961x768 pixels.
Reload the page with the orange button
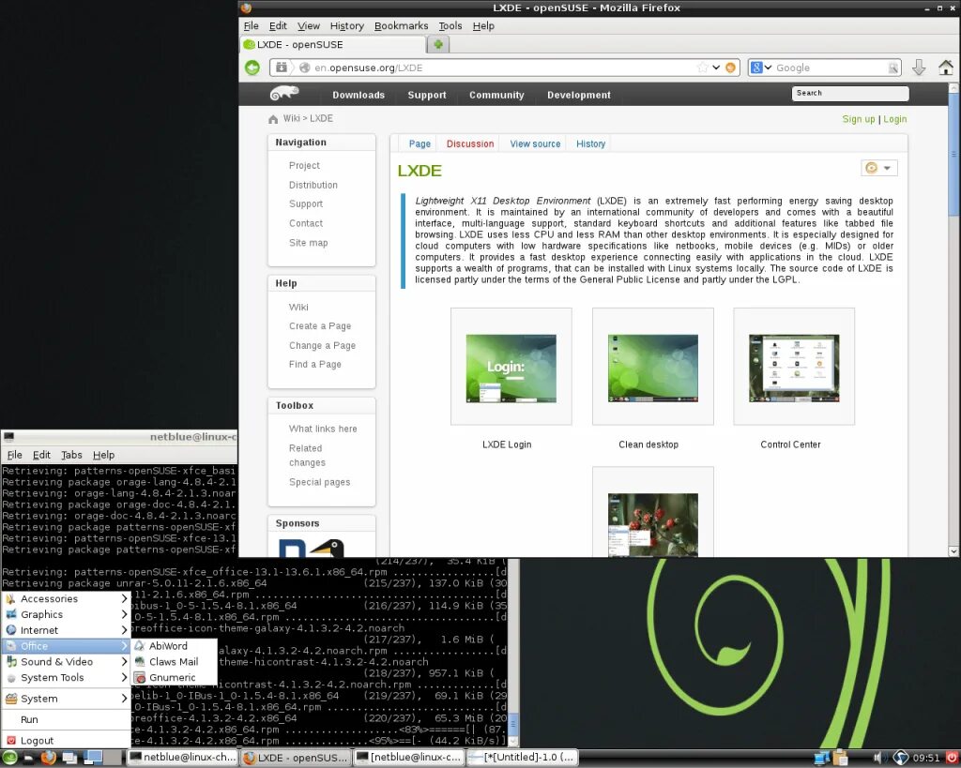[x=730, y=68]
